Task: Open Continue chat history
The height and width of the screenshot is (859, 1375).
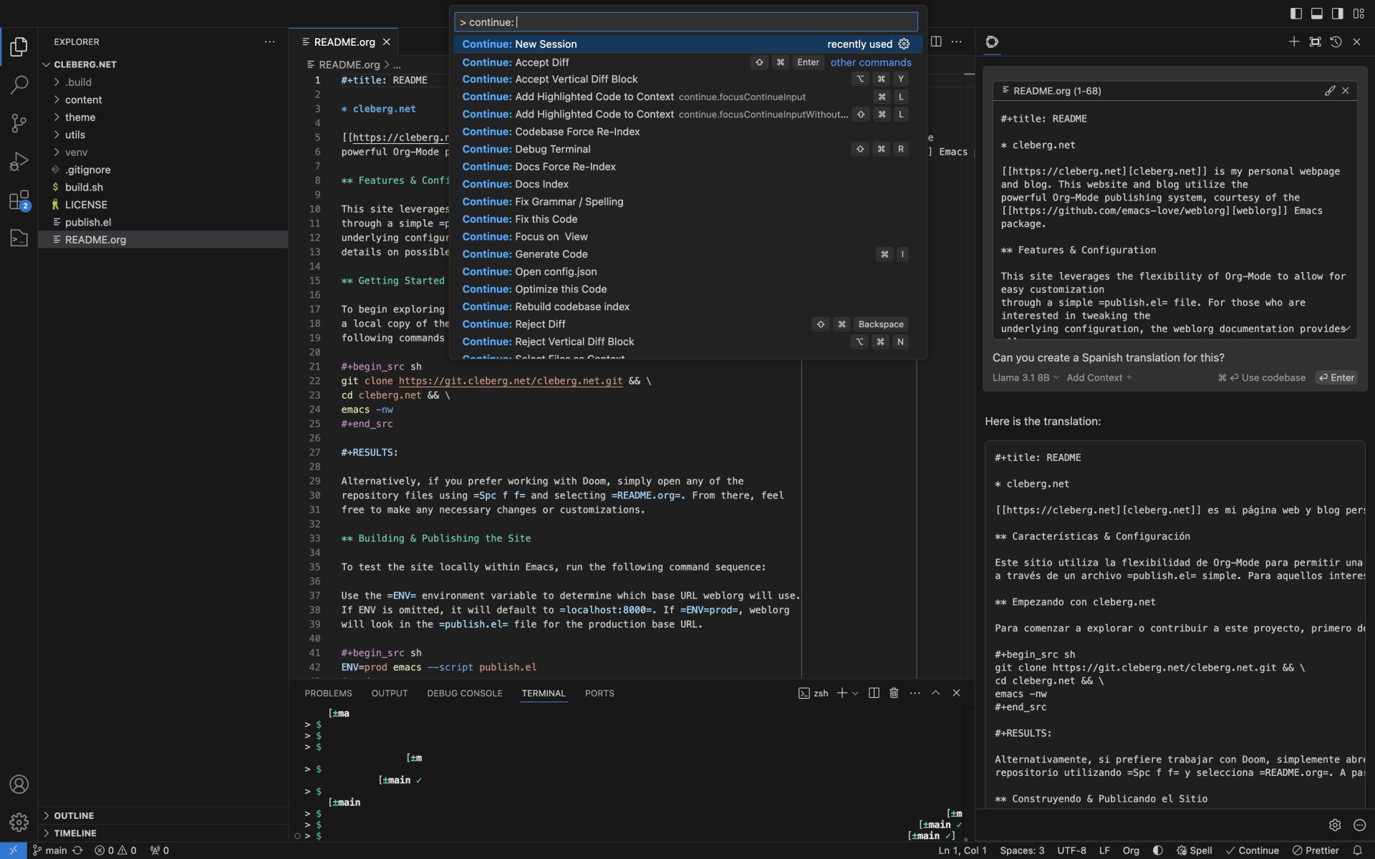Action: (1336, 42)
